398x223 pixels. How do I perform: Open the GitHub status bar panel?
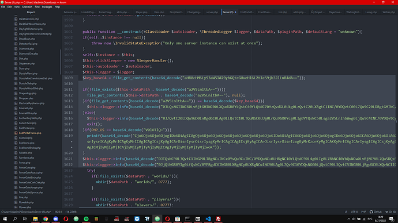tap(376, 212)
